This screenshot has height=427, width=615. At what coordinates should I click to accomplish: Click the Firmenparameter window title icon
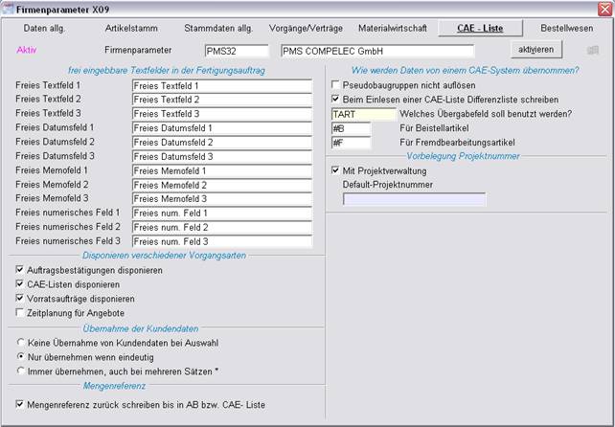[x=10, y=8]
